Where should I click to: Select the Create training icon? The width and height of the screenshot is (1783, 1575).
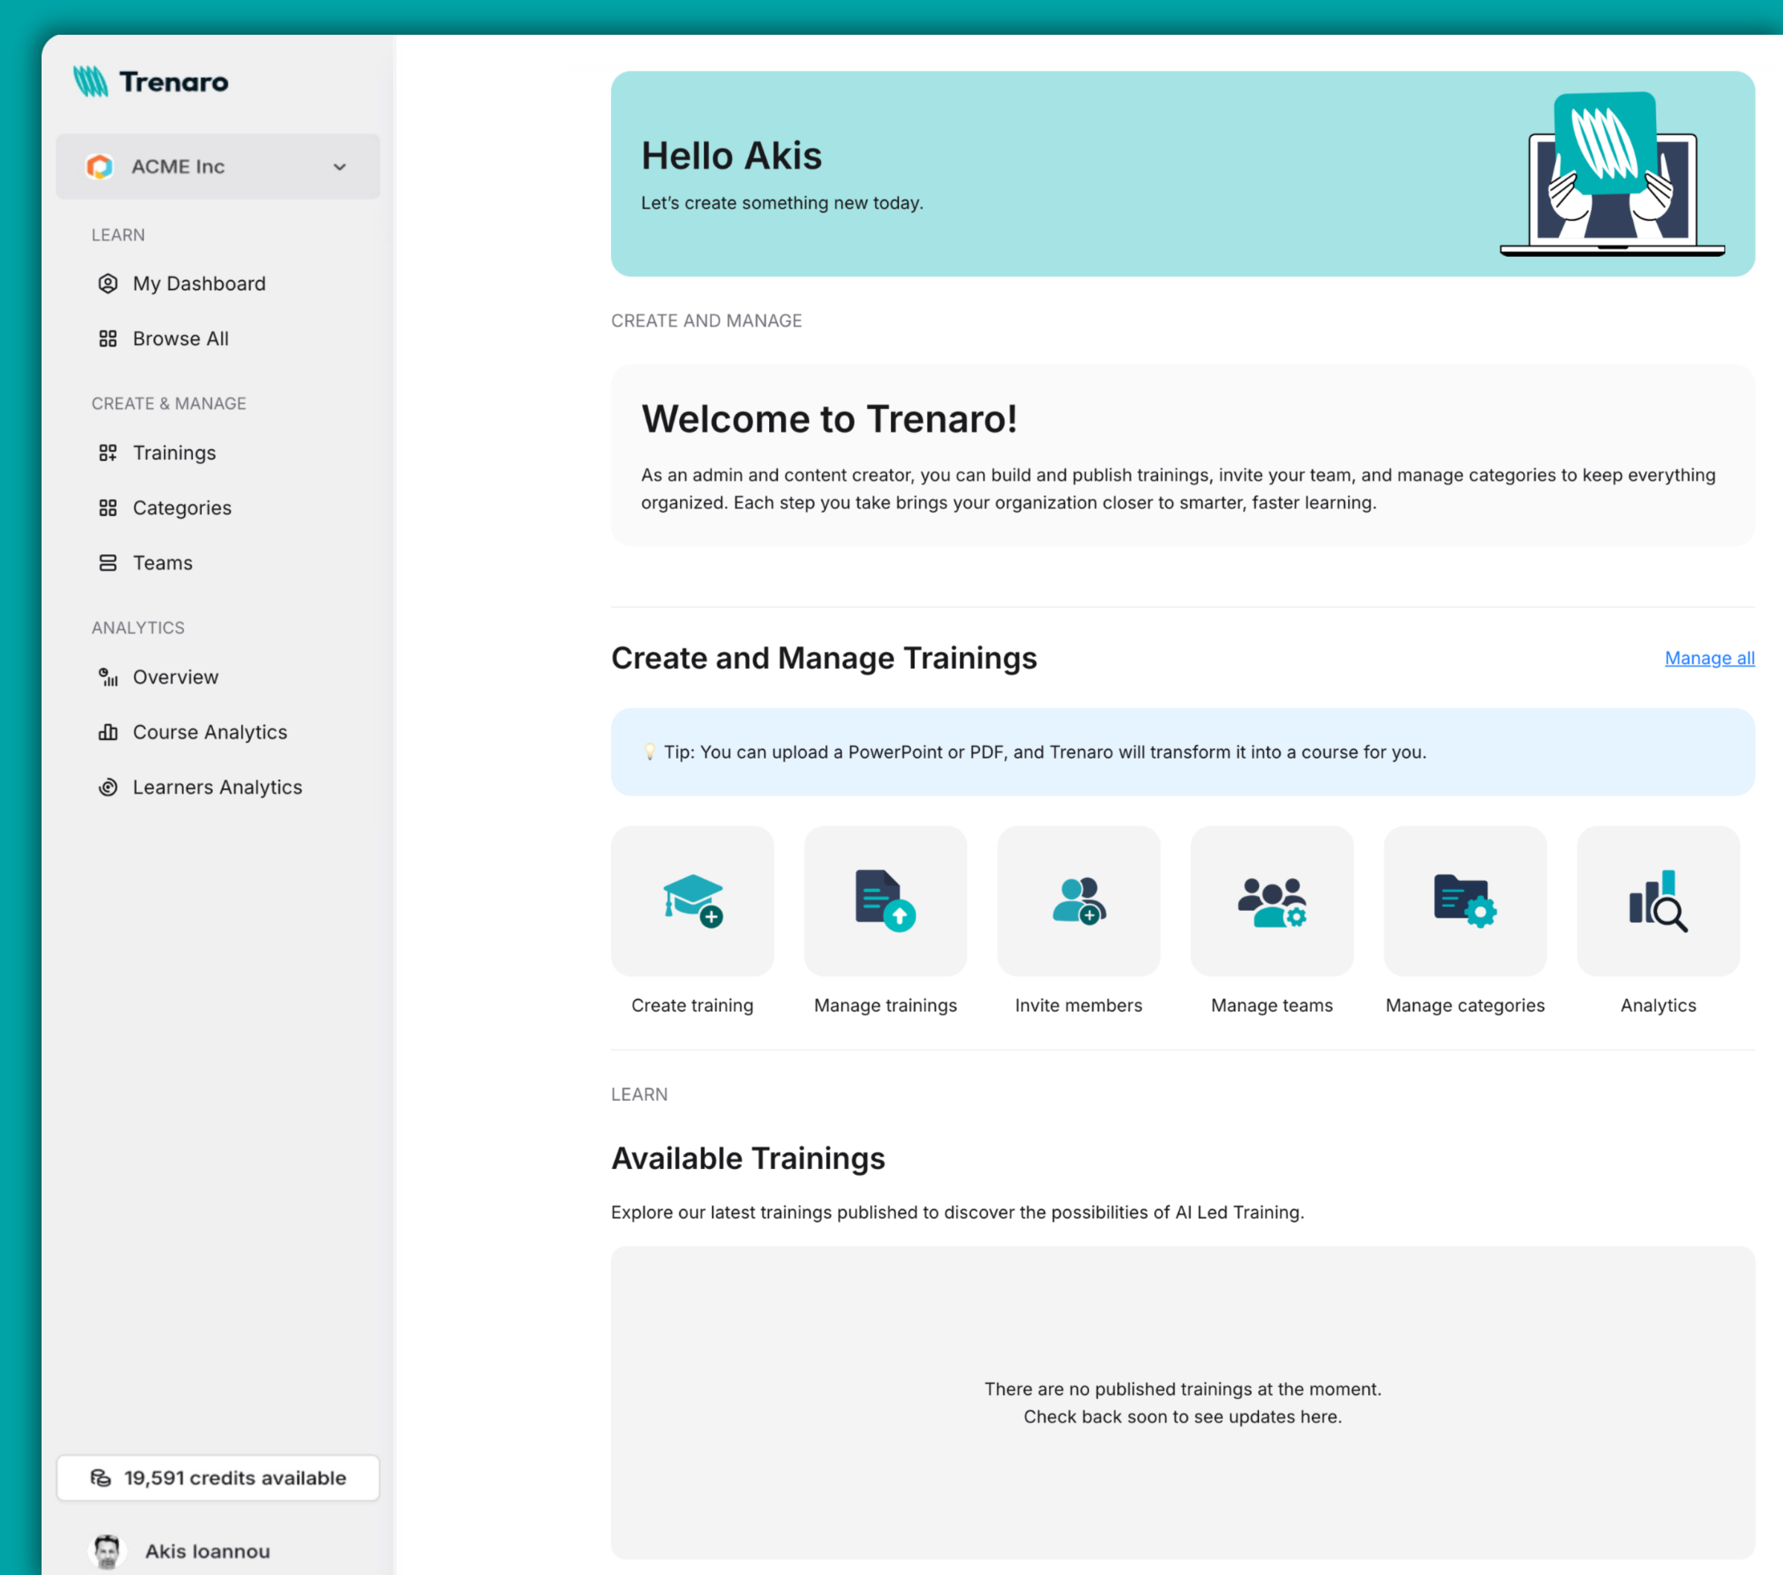(692, 900)
